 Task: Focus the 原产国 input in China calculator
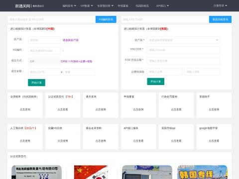click(44, 40)
